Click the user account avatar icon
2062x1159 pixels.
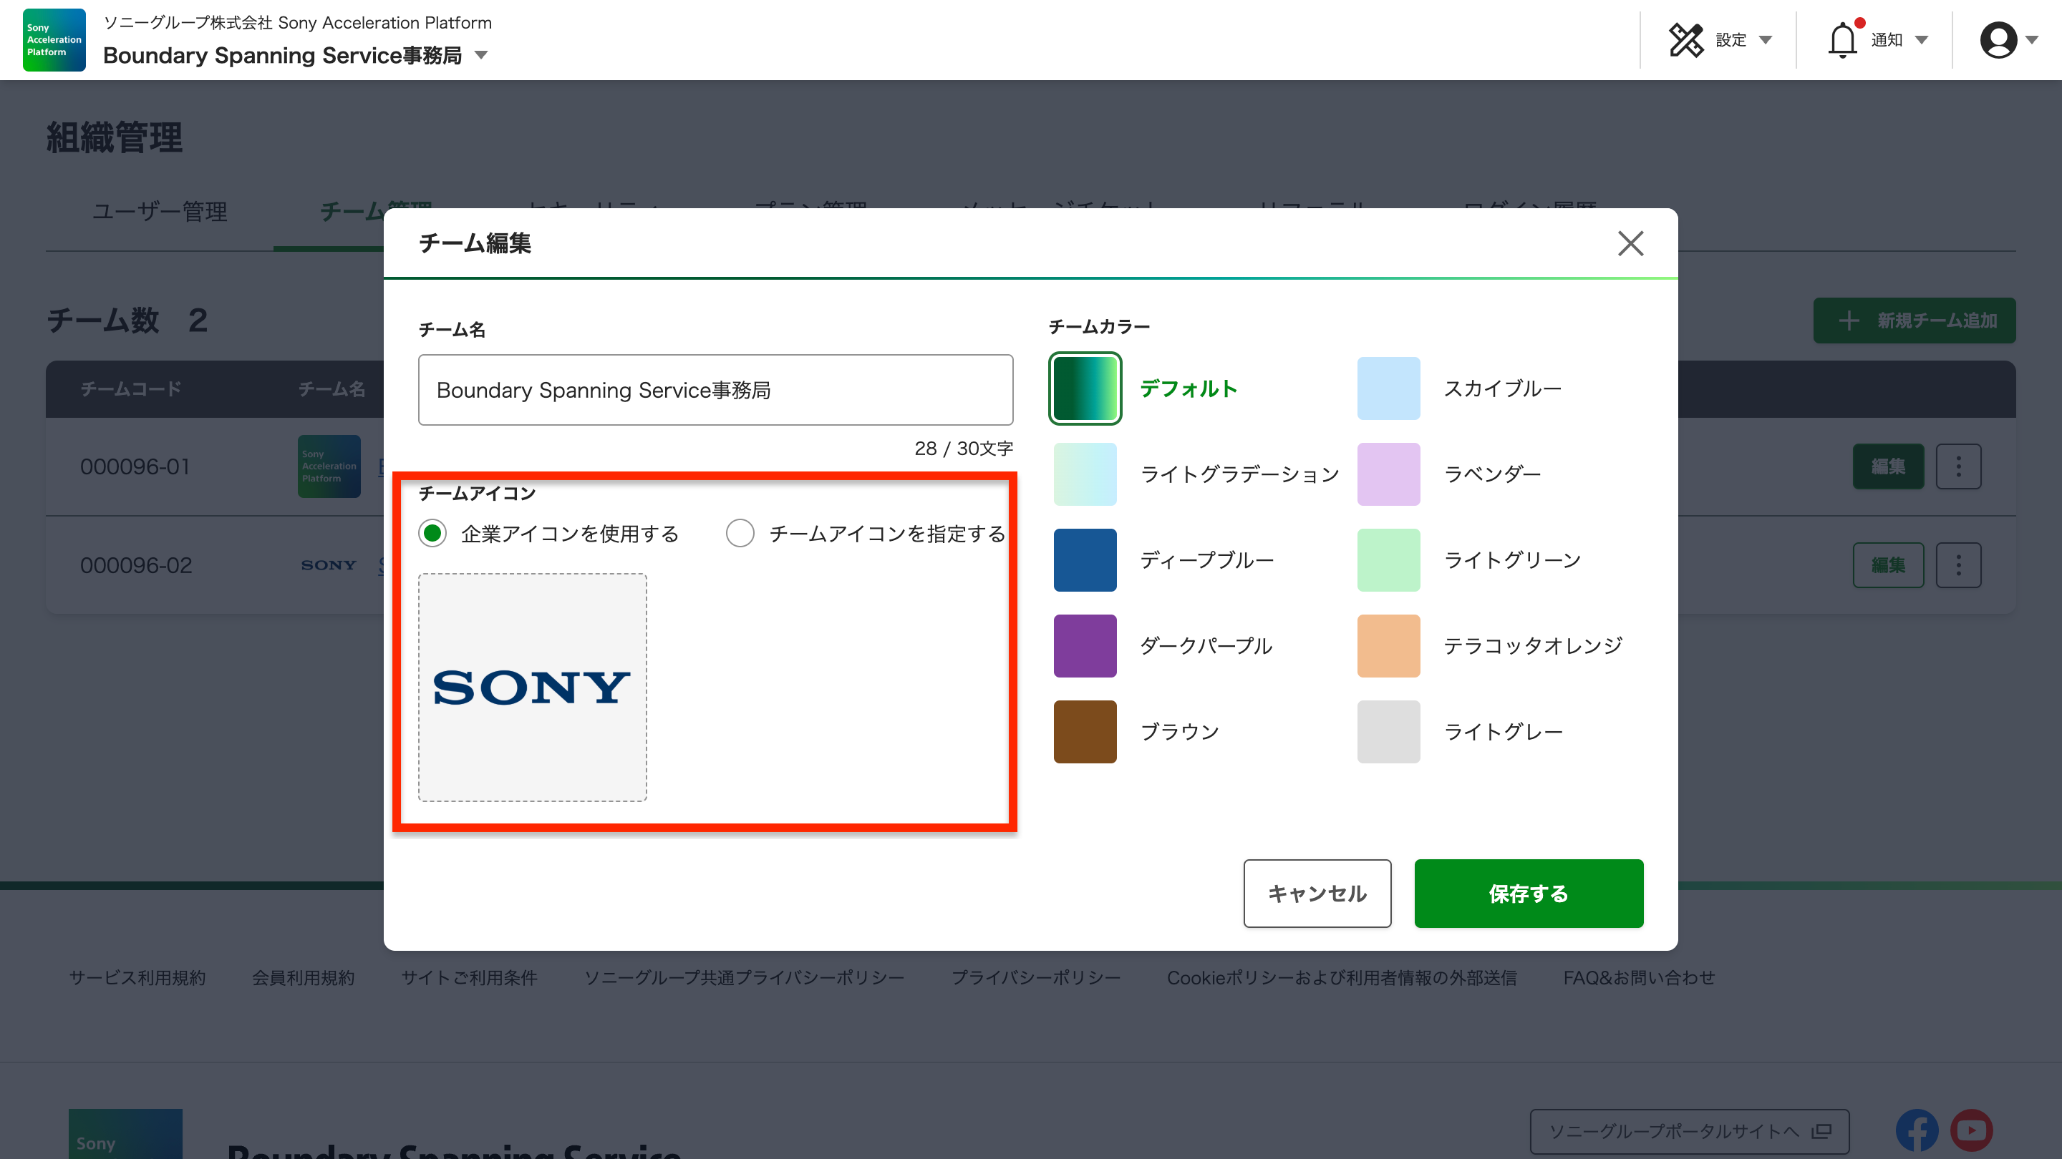click(1998, 40)
